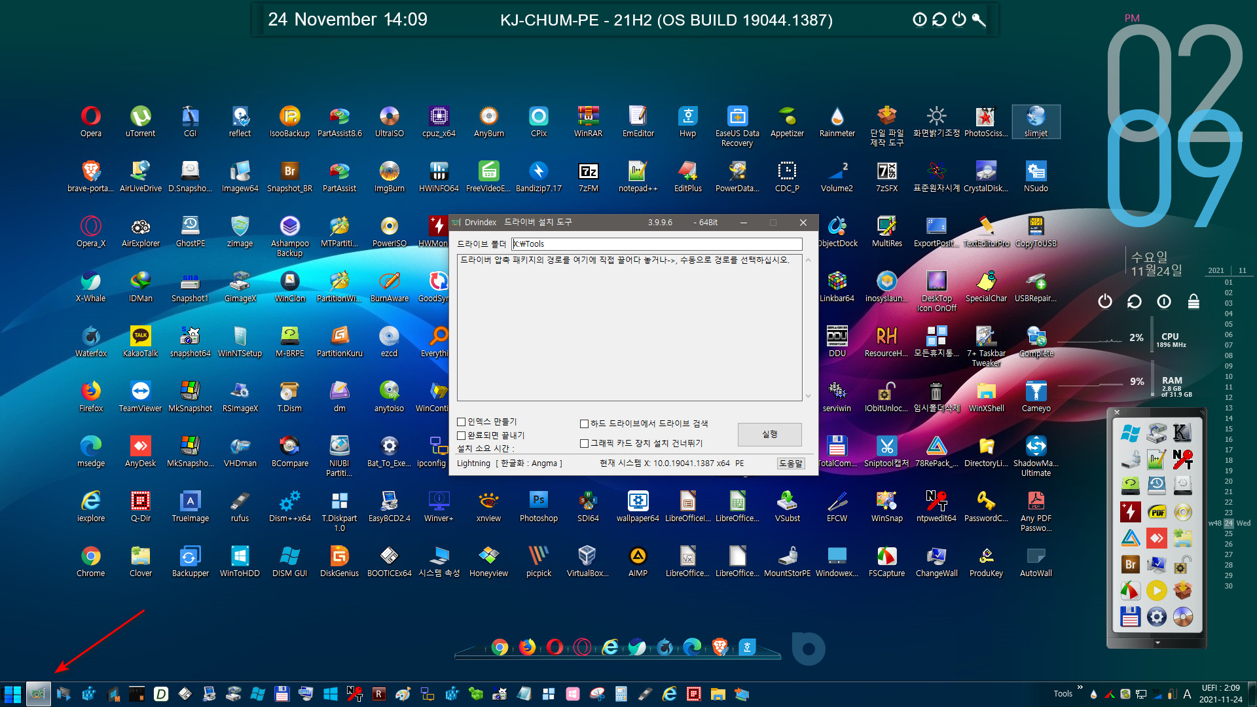Close the floating launcher panel
Image resolution: width=1257 pixels, height=707 pixels.
(x=1117, y=412)
